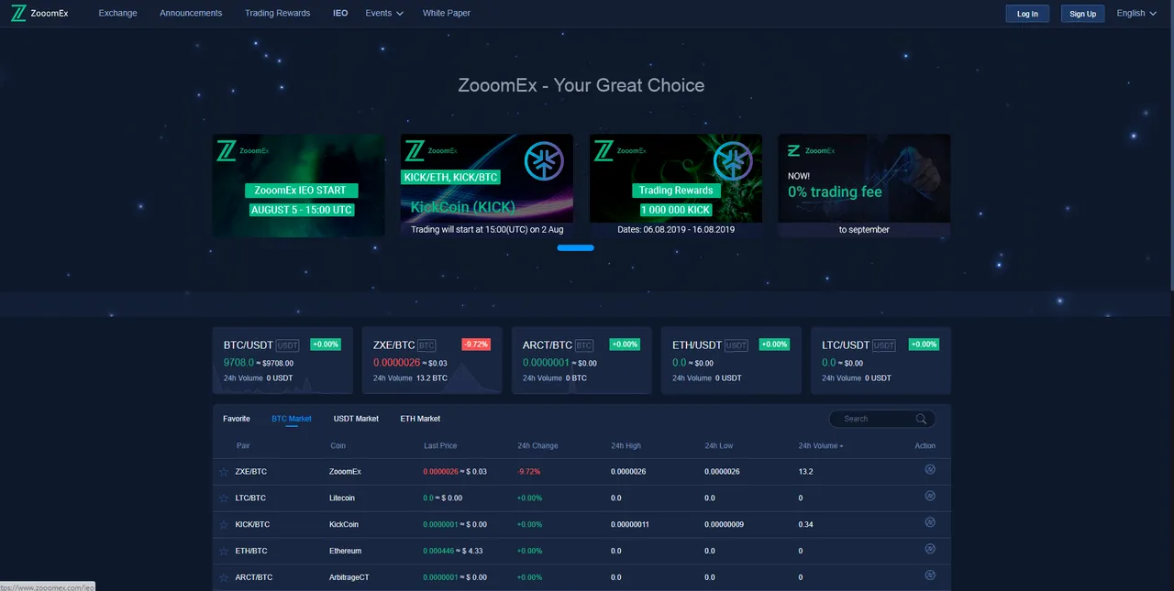
Task: Switch to the ETH Market tab
Action: tap(420, 419)
